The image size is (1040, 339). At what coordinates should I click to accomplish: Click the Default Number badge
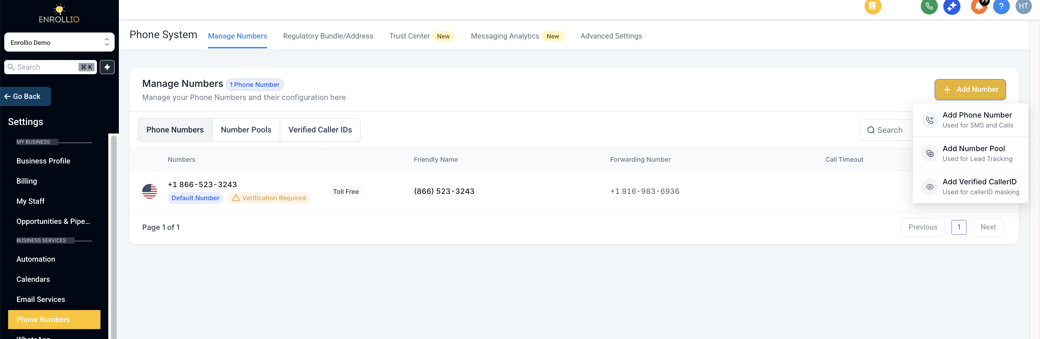tap(195, 198)
